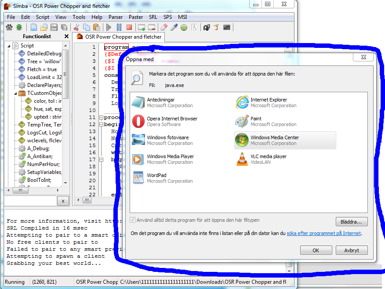The height and width of the screenshot is (289, 385).
Task: Create a new script with the blank page icon
Action: pyautogui.click(x=34, y=27)
